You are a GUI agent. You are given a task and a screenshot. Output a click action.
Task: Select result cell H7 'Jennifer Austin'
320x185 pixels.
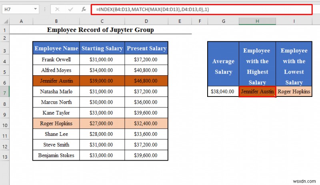click(x=257, y=91)
